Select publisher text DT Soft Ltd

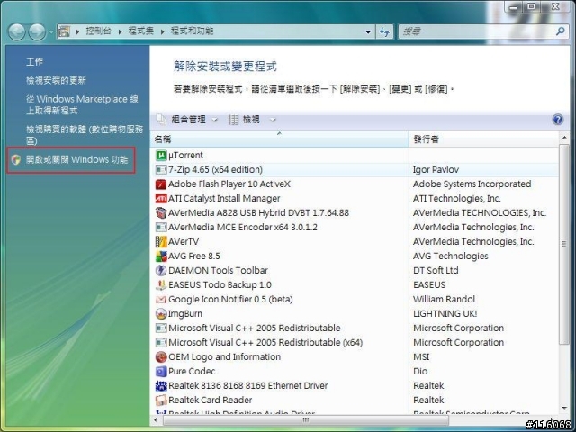tap(436, 270)
